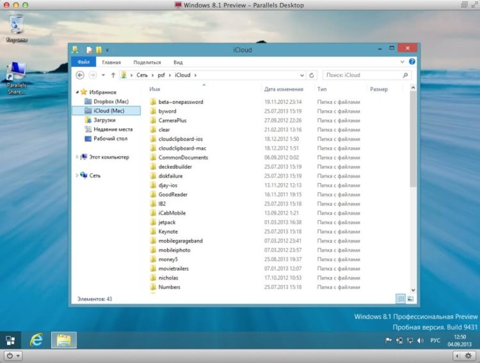Select the cloudclipboard-mac folder name
480x363 pixels.
pyautogui.click(x=182, y=148)
